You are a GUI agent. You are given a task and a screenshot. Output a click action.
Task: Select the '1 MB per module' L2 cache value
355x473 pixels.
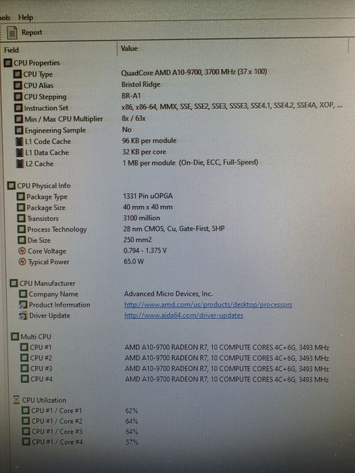(x=191, y=163)
